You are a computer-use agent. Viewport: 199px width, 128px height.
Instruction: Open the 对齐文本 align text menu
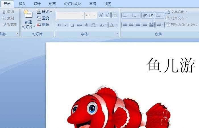(x=177, y=18)
